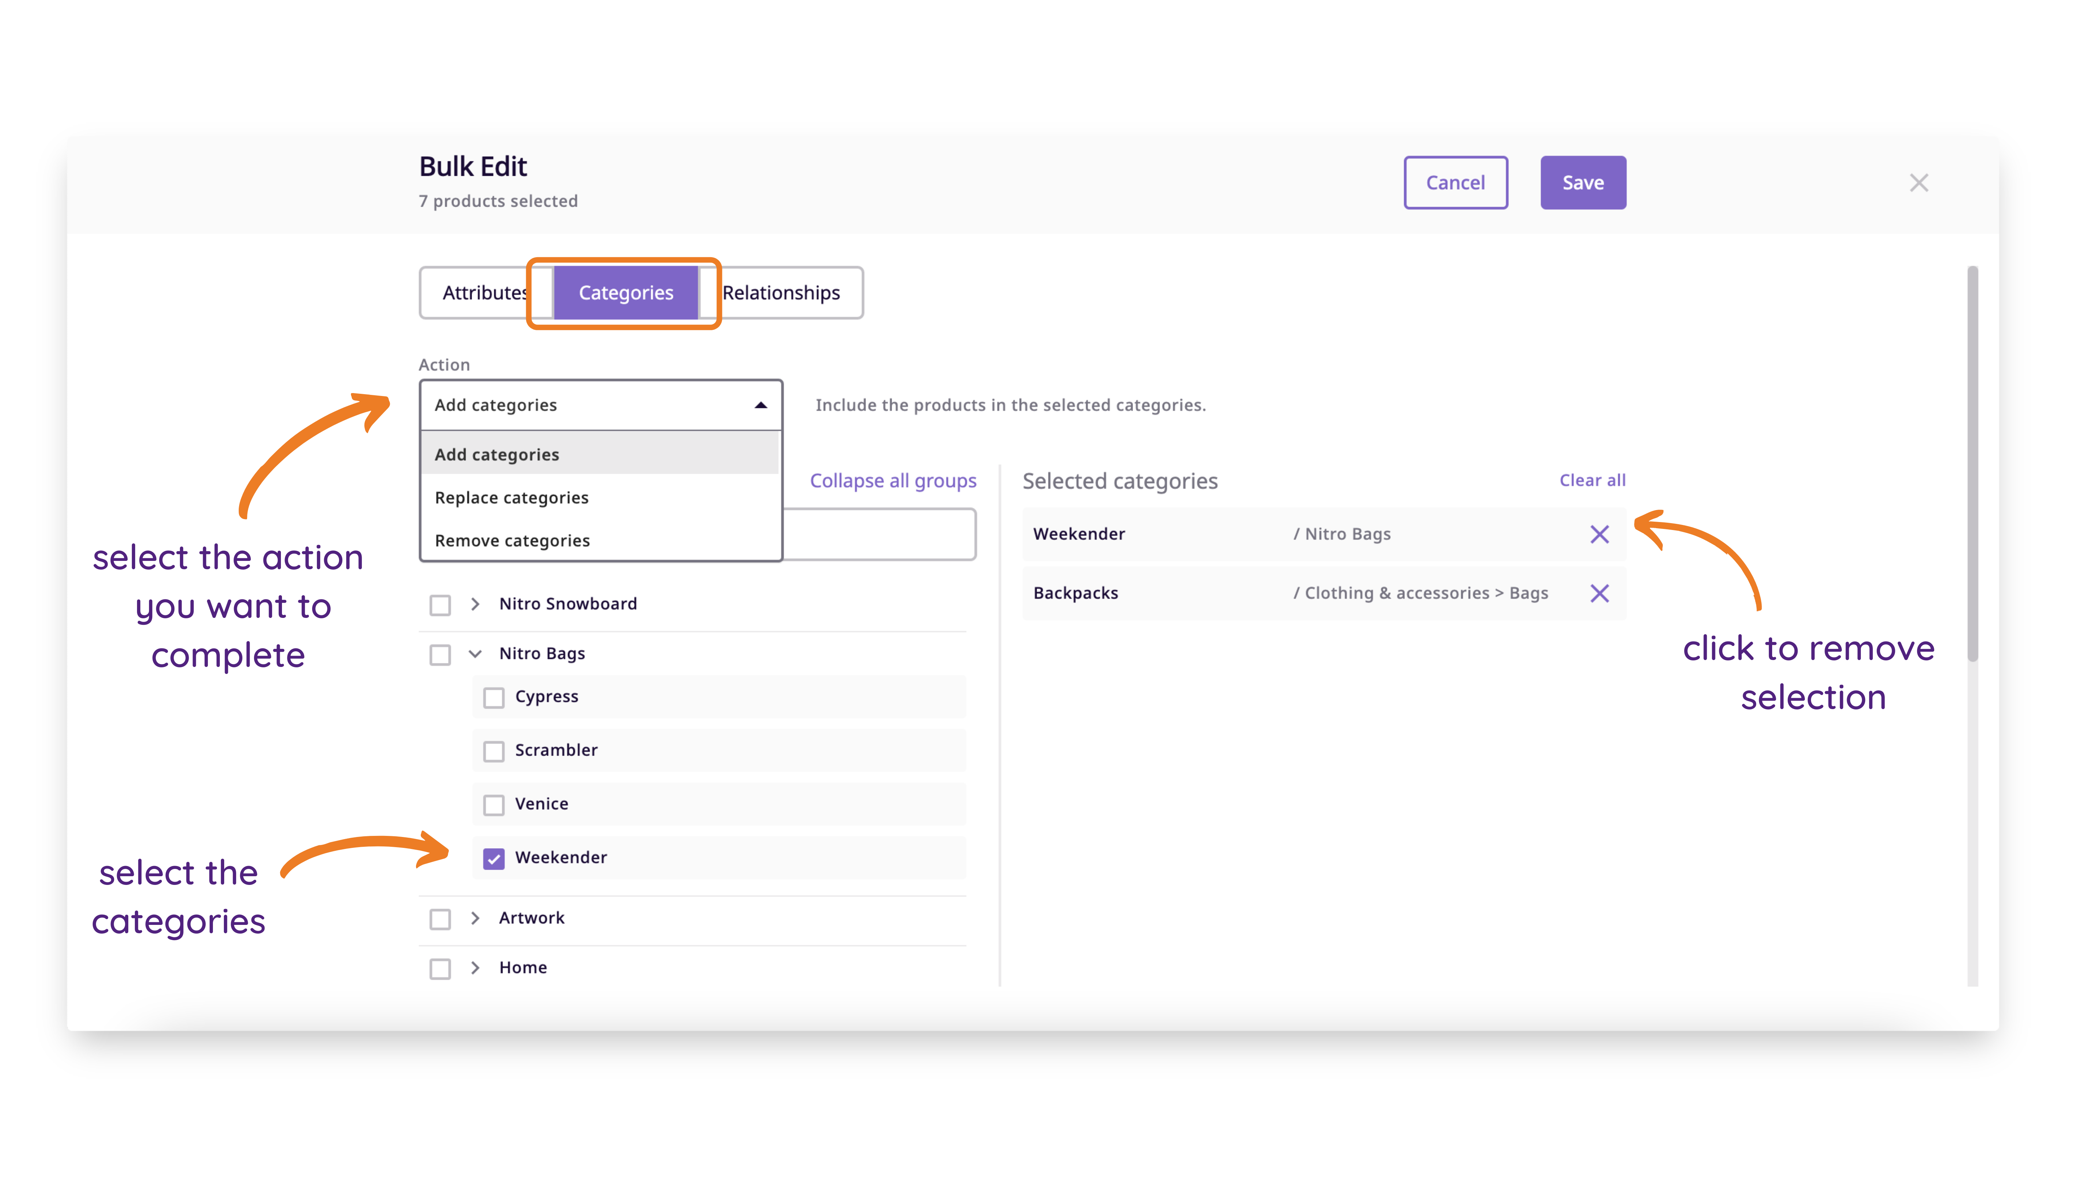Choose Replace categories option
Screen dimensions: 2093x1177
pos(600,497)
